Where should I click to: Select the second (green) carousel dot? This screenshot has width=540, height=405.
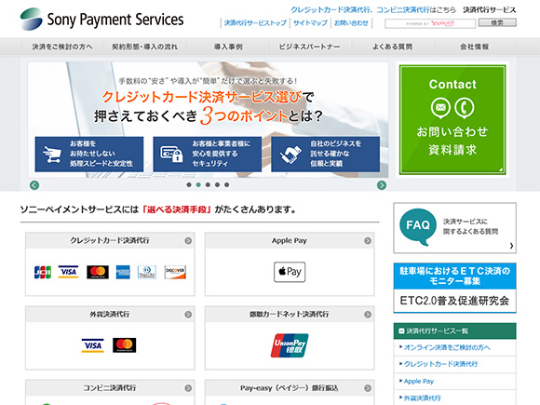198,185
